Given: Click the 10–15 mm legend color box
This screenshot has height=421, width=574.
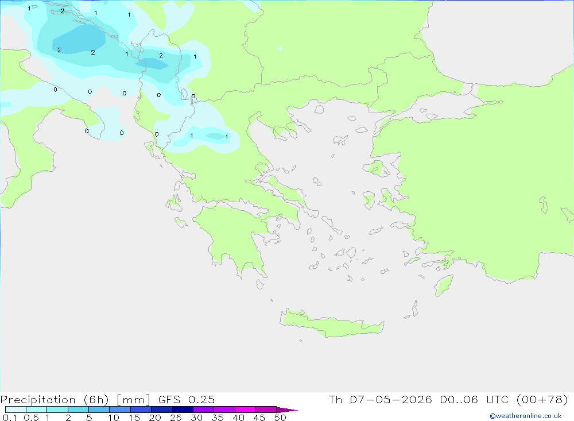Looking at the screenshot, I should [120, 410].
